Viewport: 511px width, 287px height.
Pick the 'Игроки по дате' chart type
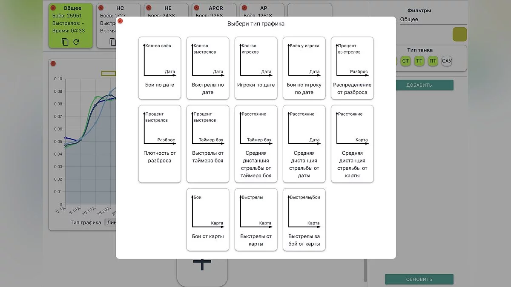256,68
